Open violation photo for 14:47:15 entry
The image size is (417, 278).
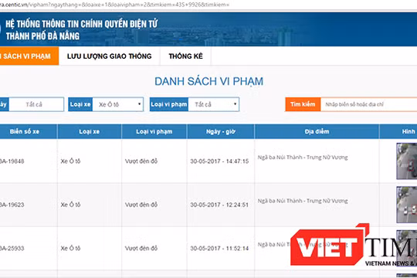click(x=407, y=161)
